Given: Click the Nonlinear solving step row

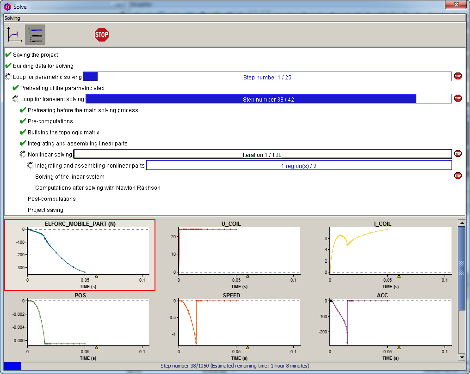Looking at the screenshot, I should pos(49,155).
